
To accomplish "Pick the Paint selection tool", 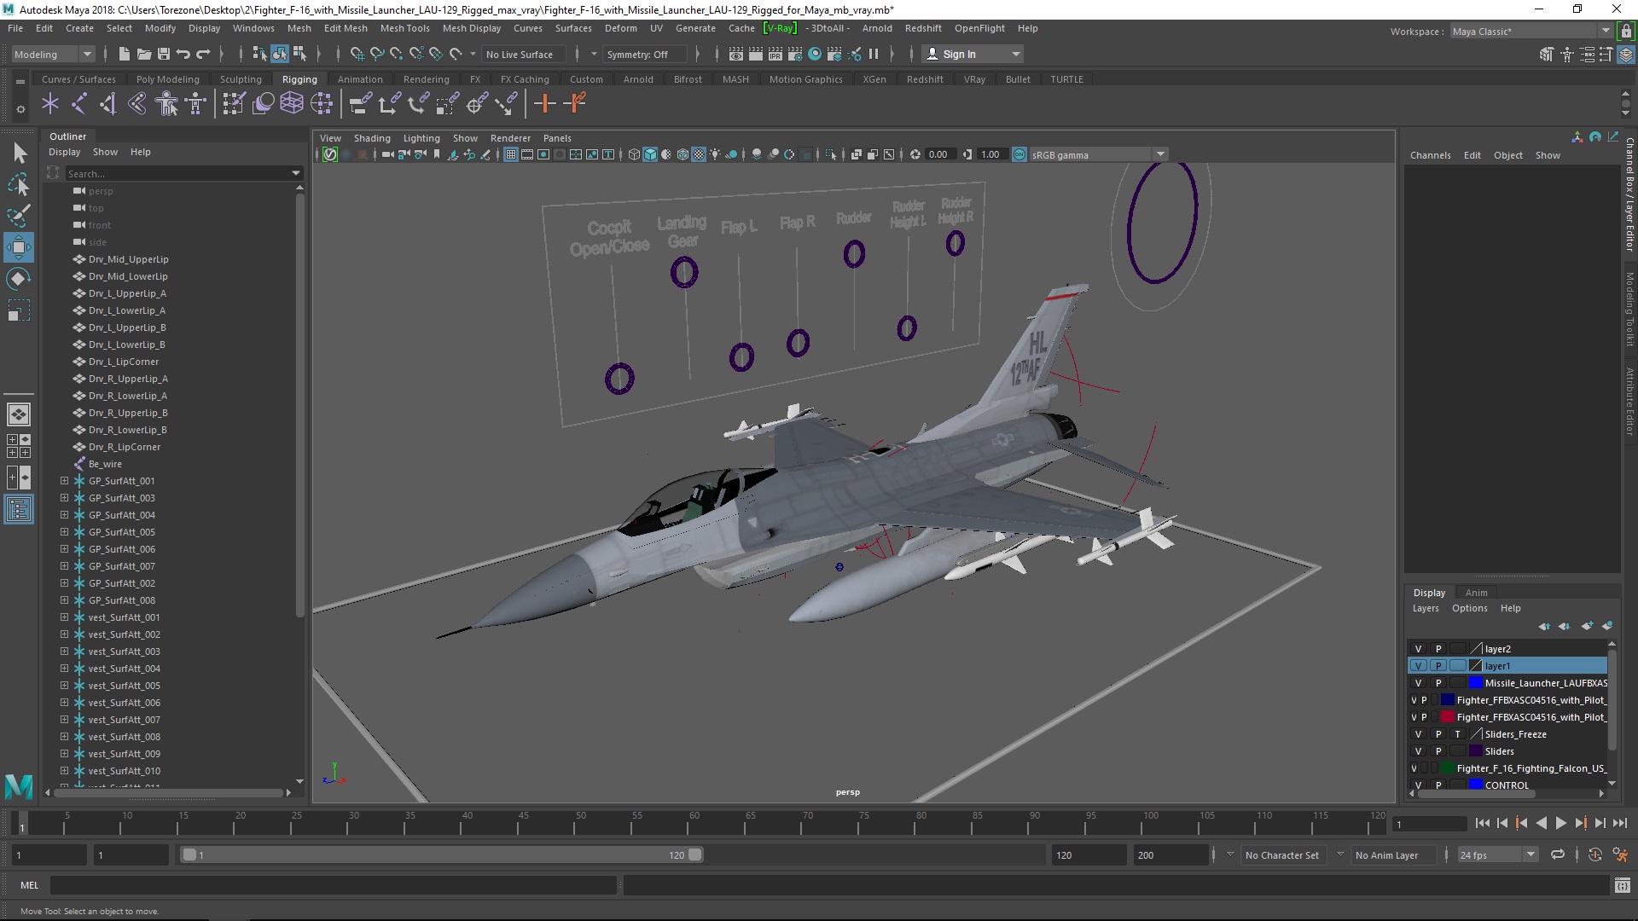I will tap(19, 215).
